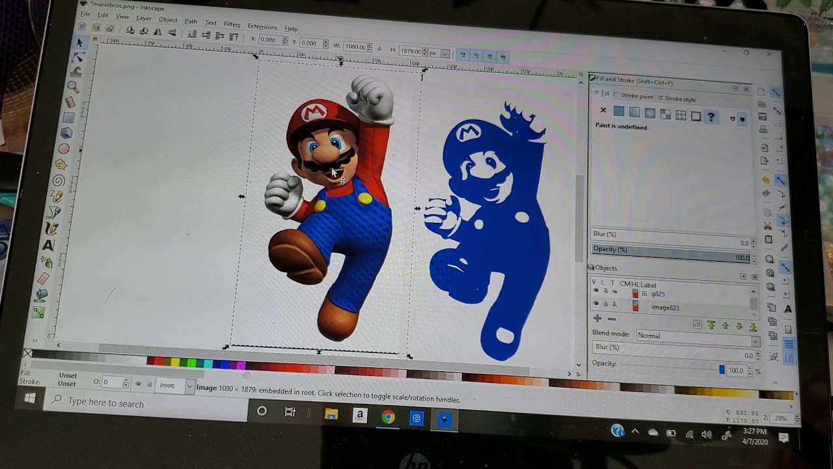This screenshot has width=833, height=469.
Task: Click the Rotate 90° clockwise icon
Action: (144, 32)
